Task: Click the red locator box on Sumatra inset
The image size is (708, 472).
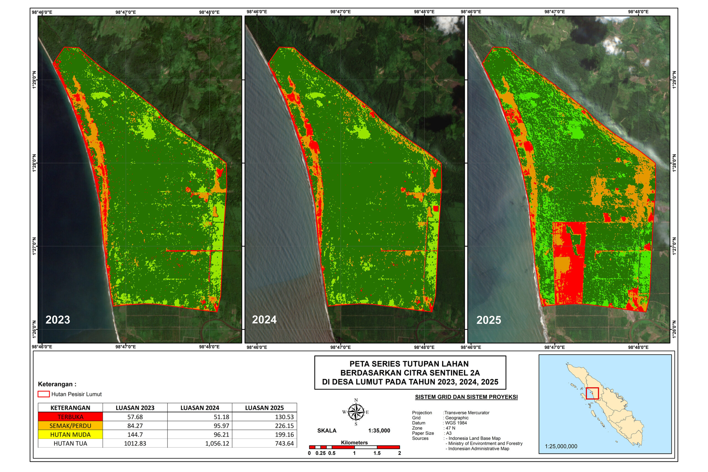Action: tap(592, 393)
